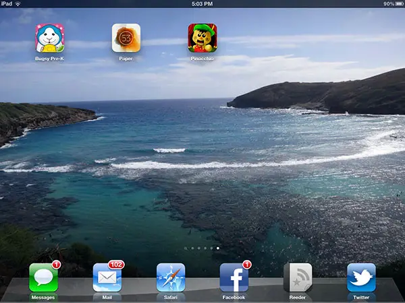Viewport: 405px width, 303px height.
Task: Open the Bugsy Pre-K app
Action: [49, 38]
